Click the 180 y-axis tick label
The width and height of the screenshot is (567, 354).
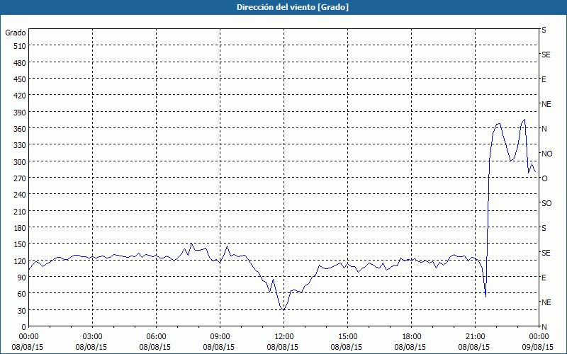click(x=20, y=228)
